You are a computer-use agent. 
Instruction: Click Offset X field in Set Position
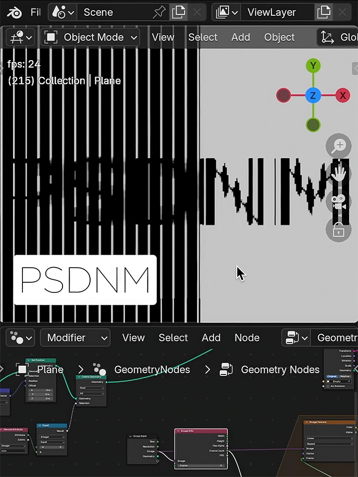point(41,390)
